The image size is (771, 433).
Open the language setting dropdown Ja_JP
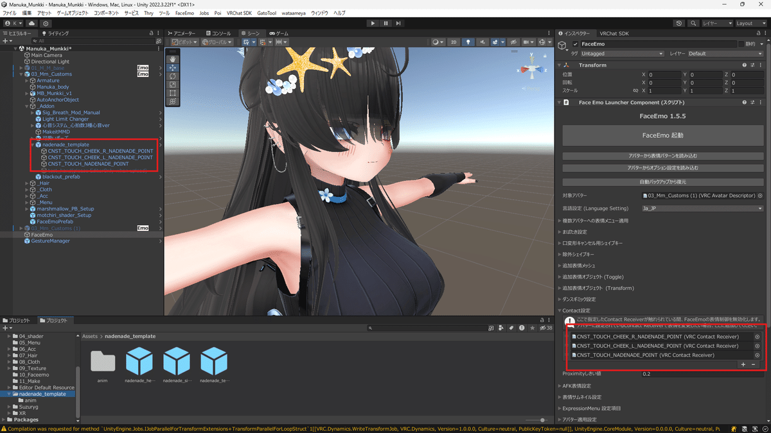pos(702,208)
